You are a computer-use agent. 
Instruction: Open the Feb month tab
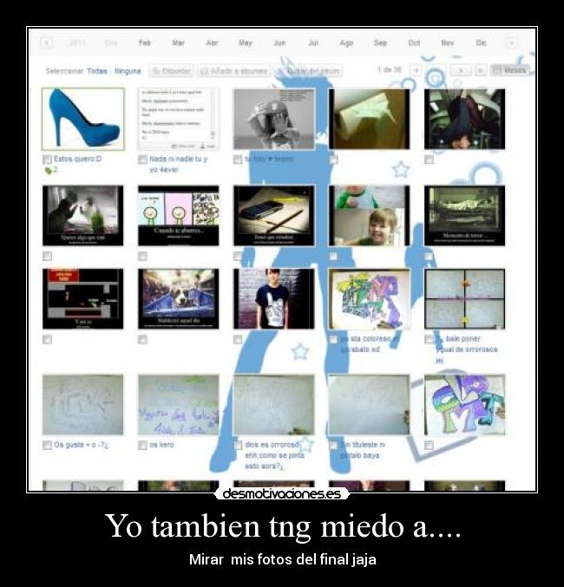click(x=145, y=43)
